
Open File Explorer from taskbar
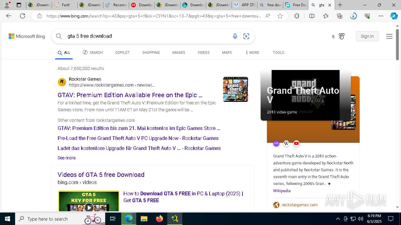click(x=144, y=219)
